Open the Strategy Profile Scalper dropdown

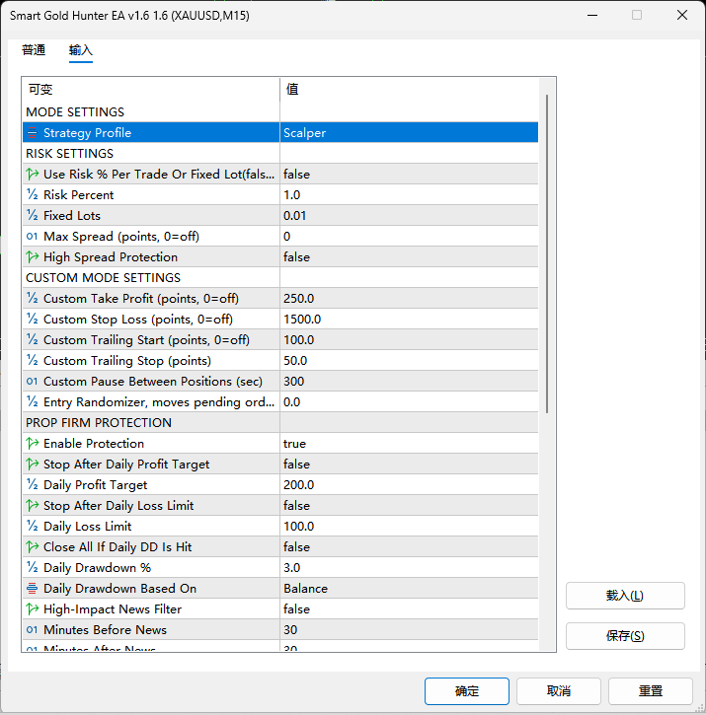click(409, 133)
